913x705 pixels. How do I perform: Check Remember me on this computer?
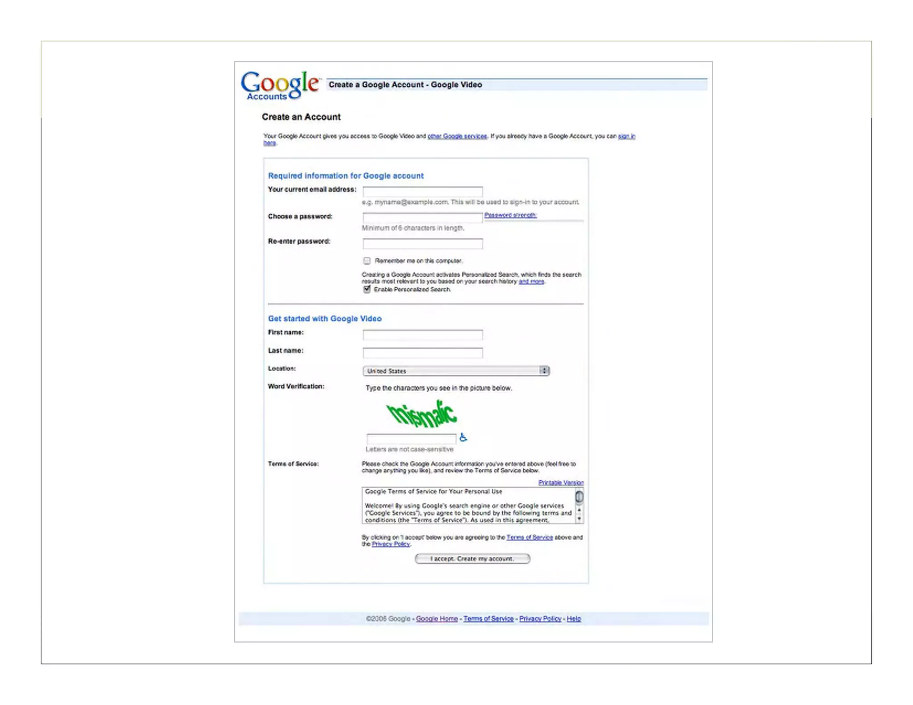pyautogui.click(x=366, y=261)
